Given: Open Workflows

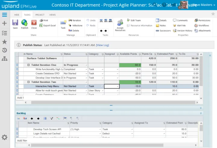Looking at the screenshot, I should pyautogui.click(x=202, y=26).
